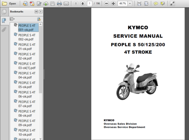The height and width of the screenshot is (140, 189).
Task: Click the Edit document pencil icon
Action: point(39,3)
